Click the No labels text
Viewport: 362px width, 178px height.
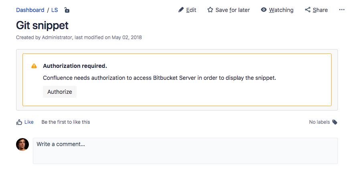(x=319, y=122)
